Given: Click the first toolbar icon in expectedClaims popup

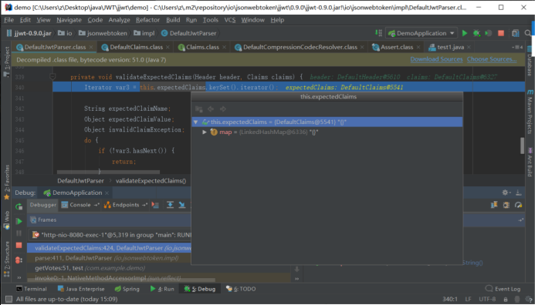Looking at the screenshot, I should click(x=199, y=109).
